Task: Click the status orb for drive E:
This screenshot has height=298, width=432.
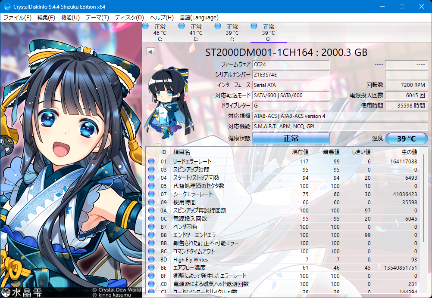Action: click(182, 26)
